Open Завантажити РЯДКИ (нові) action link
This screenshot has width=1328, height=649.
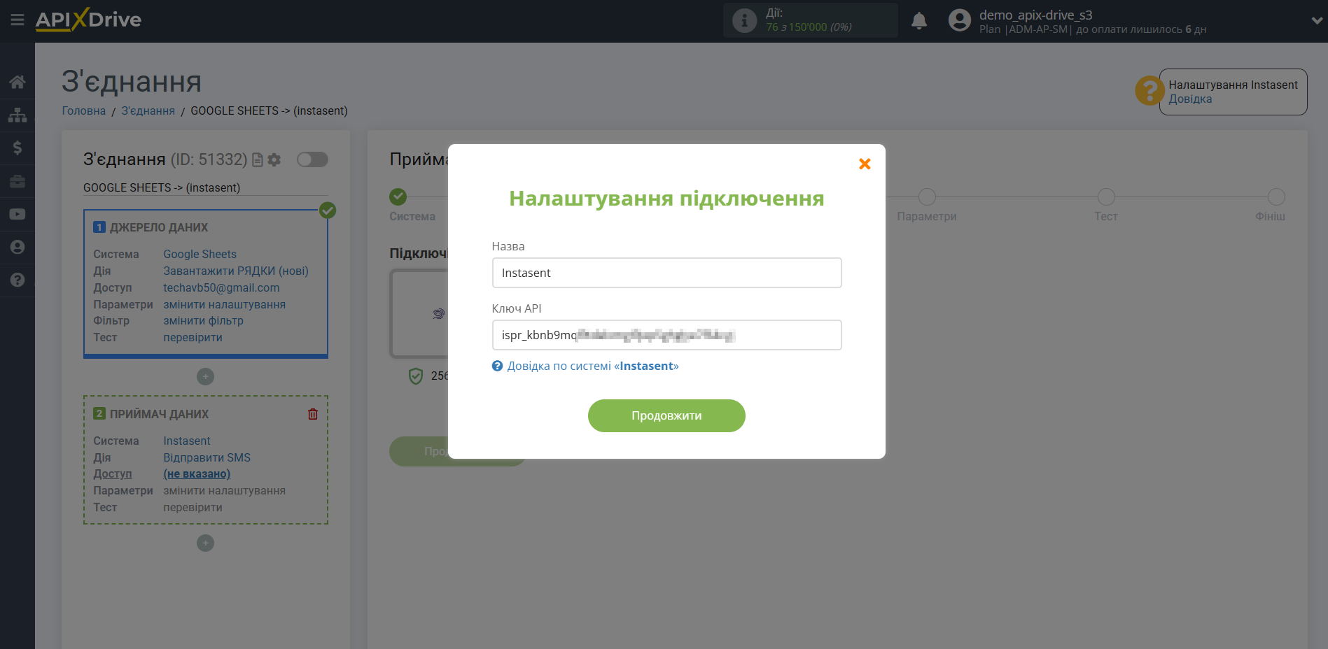[x=236, y=271]
